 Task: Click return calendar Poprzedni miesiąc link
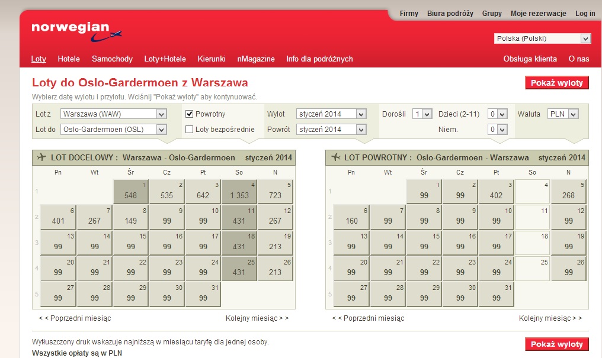point(368,318)
